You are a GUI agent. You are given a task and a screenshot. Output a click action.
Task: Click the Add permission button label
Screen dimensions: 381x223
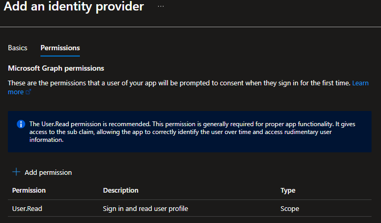click(48, 172)
